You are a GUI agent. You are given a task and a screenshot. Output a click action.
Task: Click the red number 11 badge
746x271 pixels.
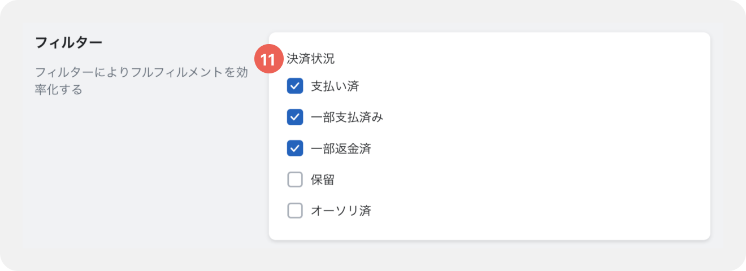pos(268,59)
